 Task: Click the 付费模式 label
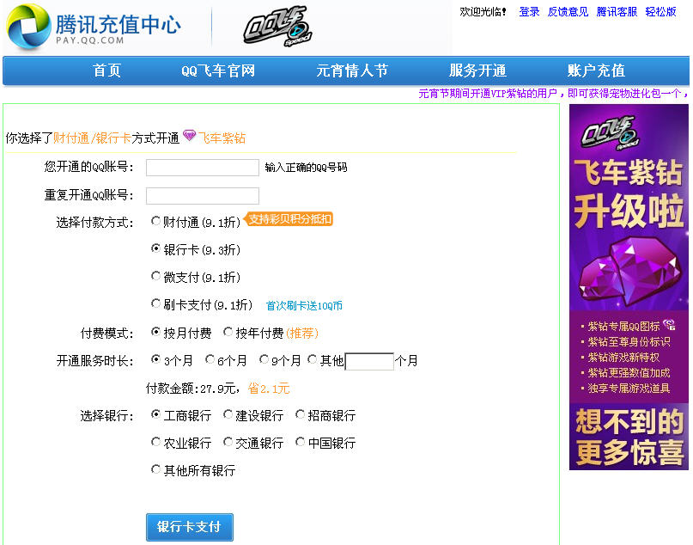(x=106, y=333)
